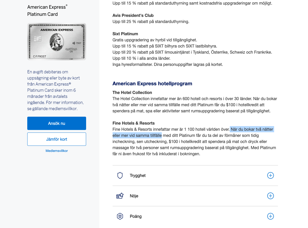Click the ticket icon beside Nöje
The width and height of the screenshot is (308, 228).
pos(120,196)
